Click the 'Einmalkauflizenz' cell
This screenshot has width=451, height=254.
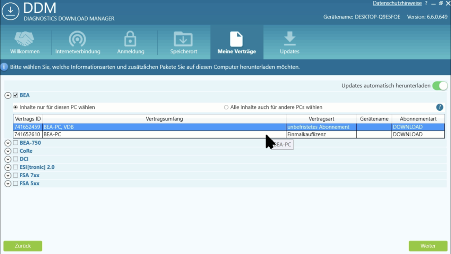tap(321, 134)
